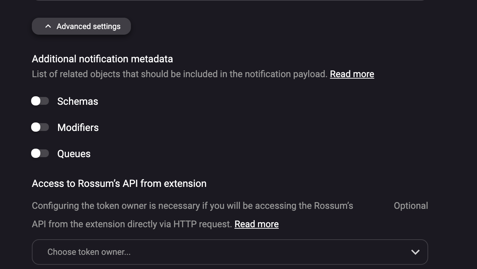The image size is (477, 269).
Task: Open the Choose token owner dropdown
Action: point(230,252)
